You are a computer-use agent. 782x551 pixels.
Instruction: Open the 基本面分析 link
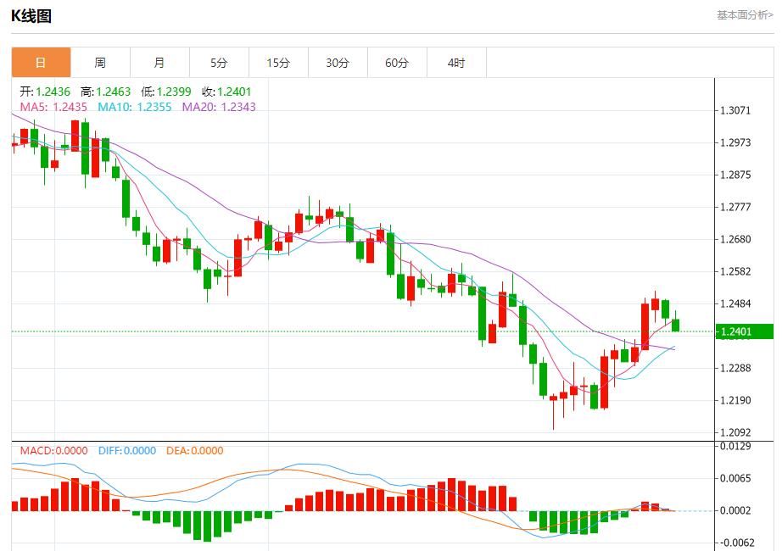[745, 15]
